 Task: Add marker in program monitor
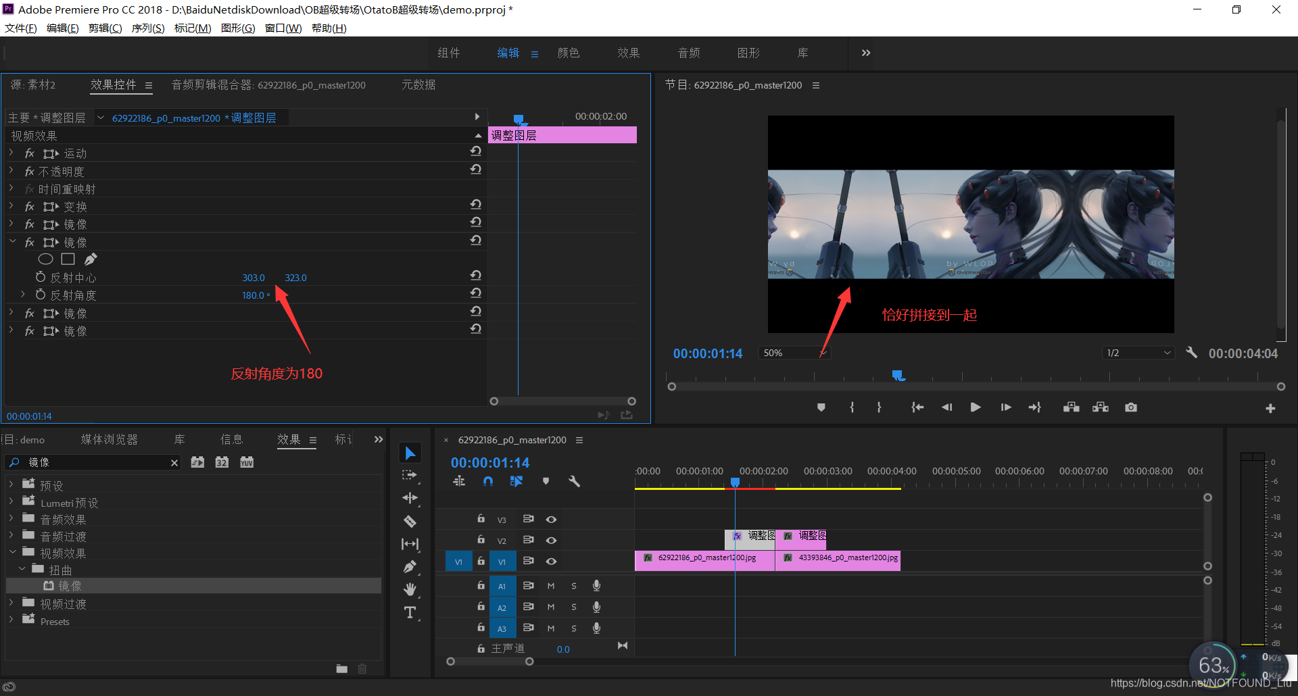point(821,407)
